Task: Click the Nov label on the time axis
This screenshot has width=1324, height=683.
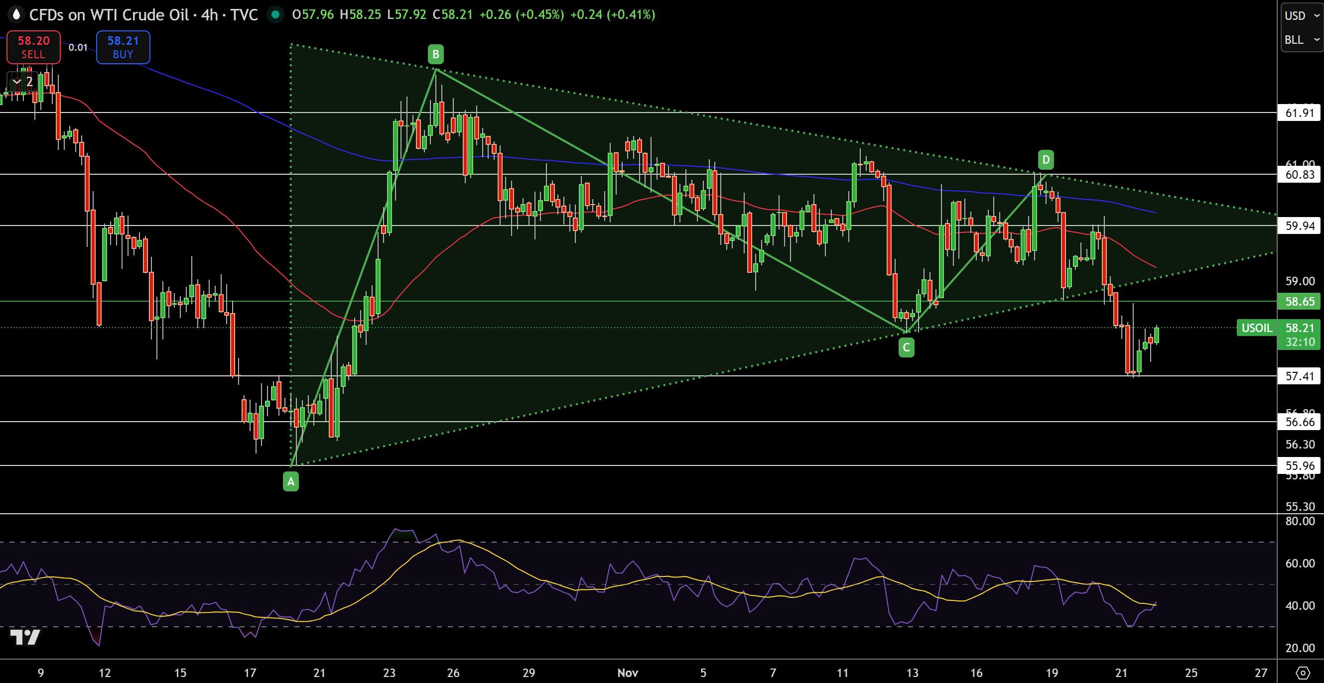Action: [x=629, y=673]
